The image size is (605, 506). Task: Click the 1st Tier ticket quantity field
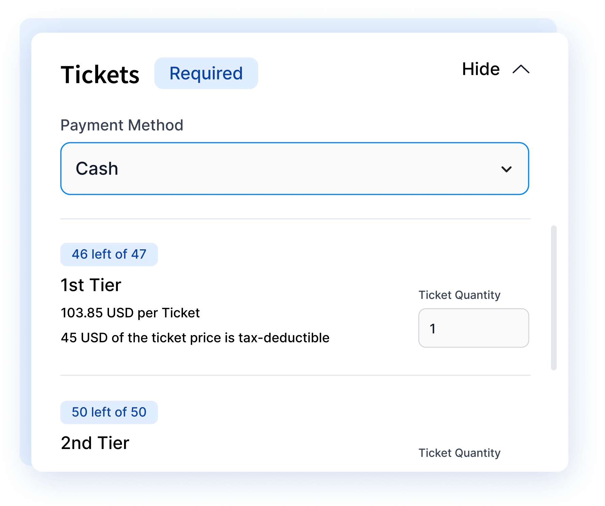(x=473, y=328)
